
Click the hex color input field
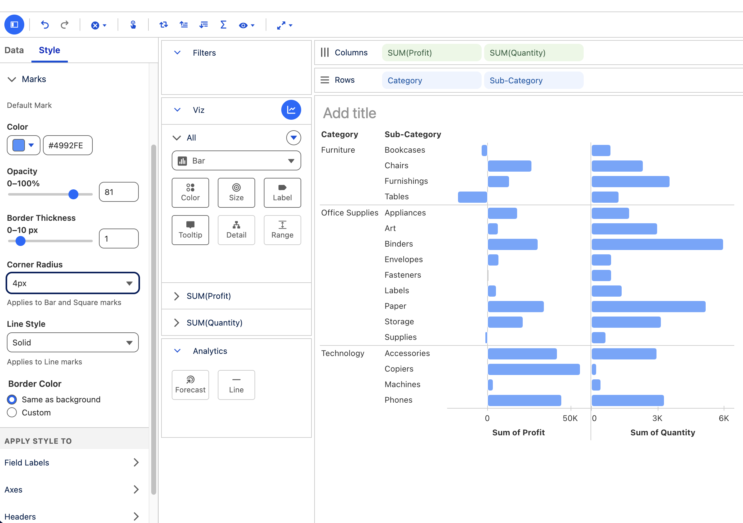coord(68,145)
